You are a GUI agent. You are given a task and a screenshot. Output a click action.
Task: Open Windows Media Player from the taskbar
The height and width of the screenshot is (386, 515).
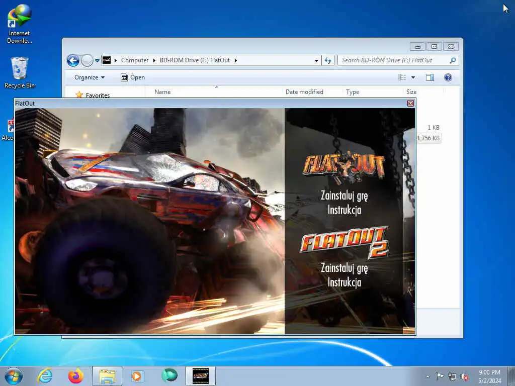click(x=137, y=376)
